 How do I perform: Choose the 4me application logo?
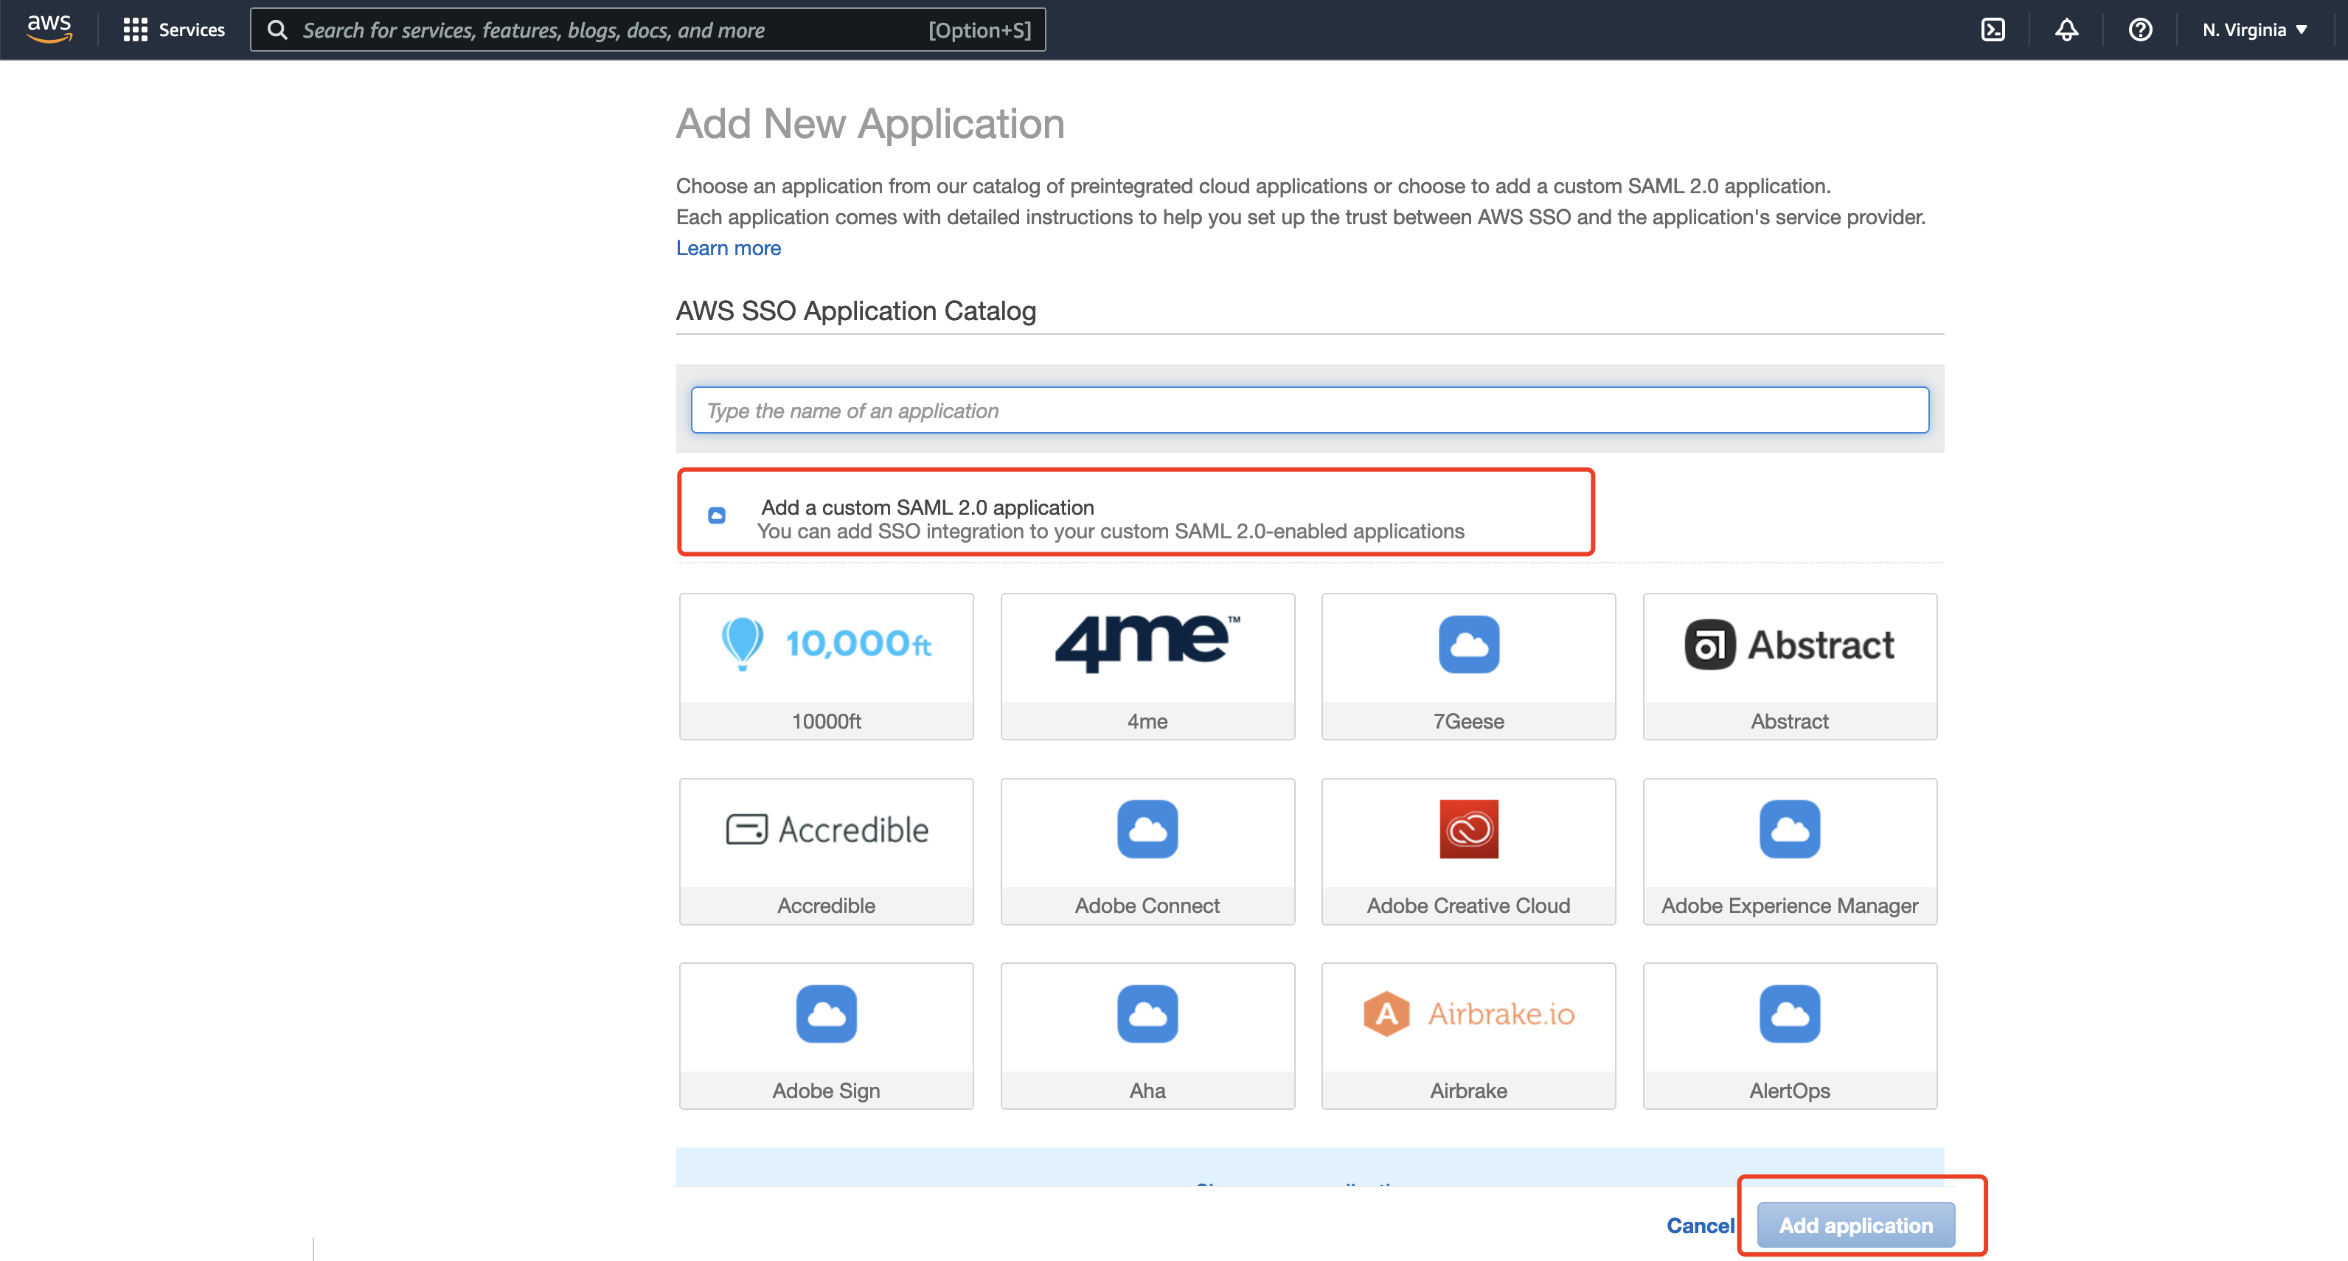pyautogui.click(x=1147, y=644)
